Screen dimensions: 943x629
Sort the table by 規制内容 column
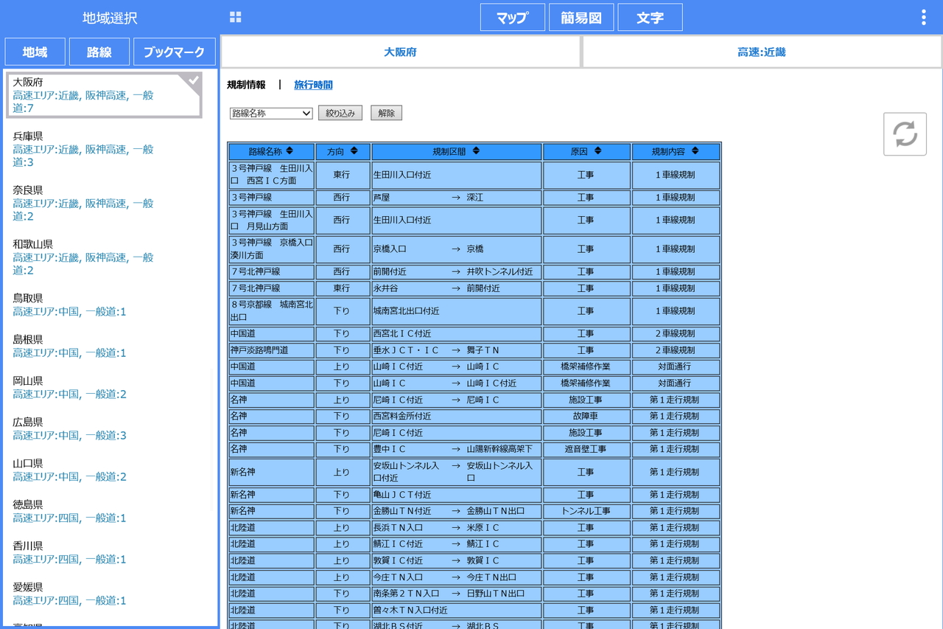676,150
